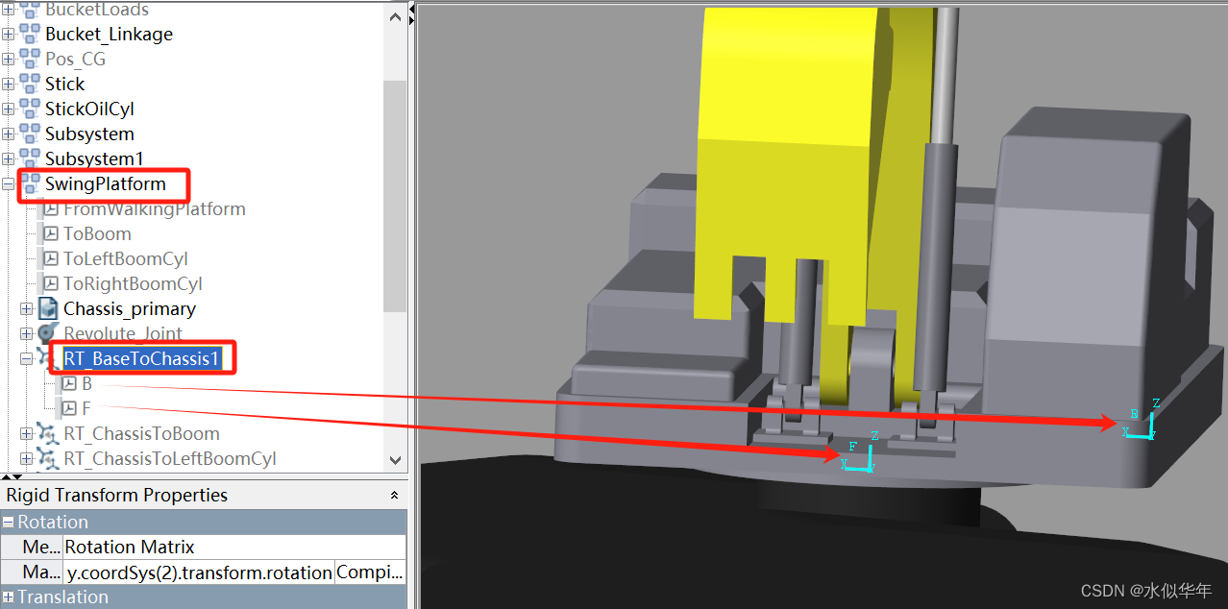This screenshot has width=1228, height=609.
Task: Expand the Translation properties section
Action: (x=8, y=597)
